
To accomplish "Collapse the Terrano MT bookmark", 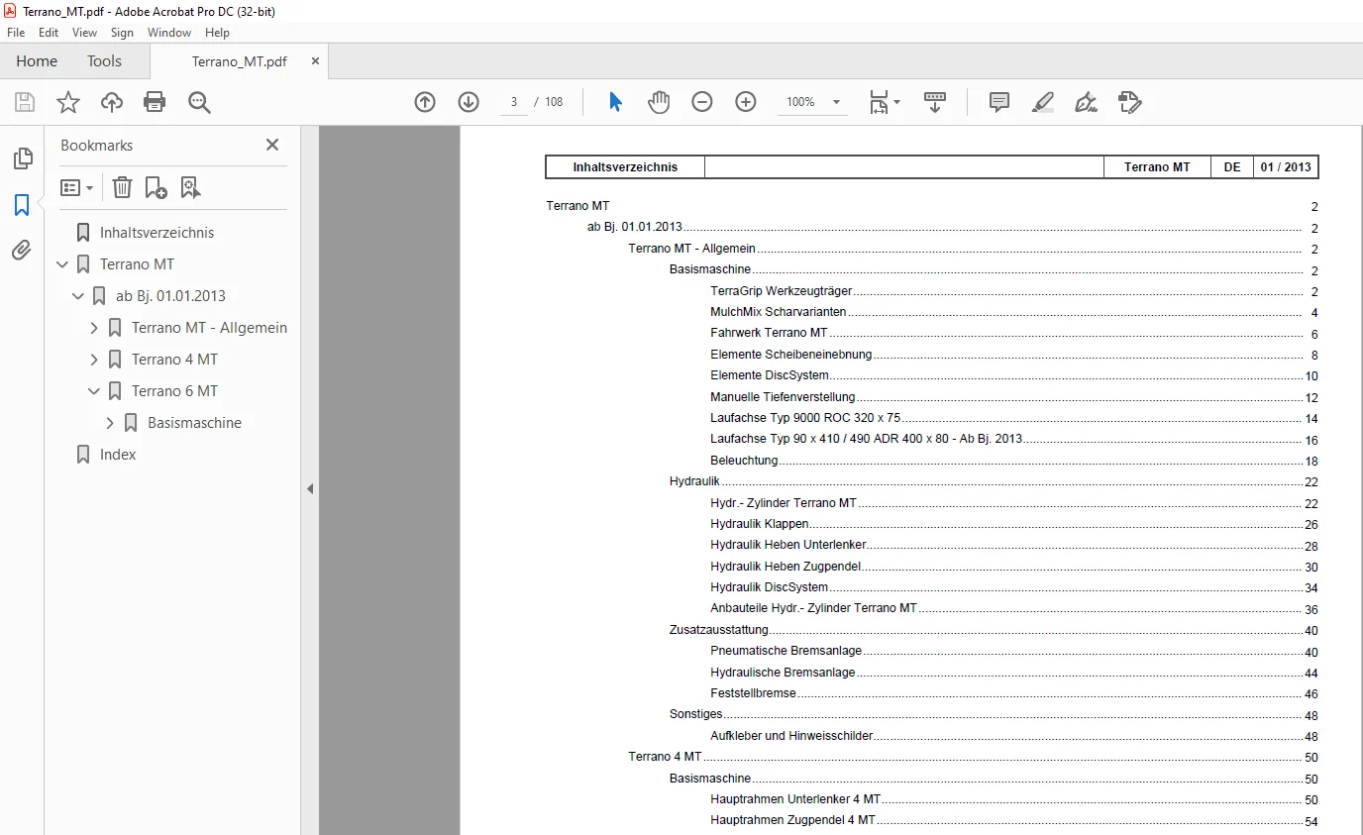I will pos(63,264).
